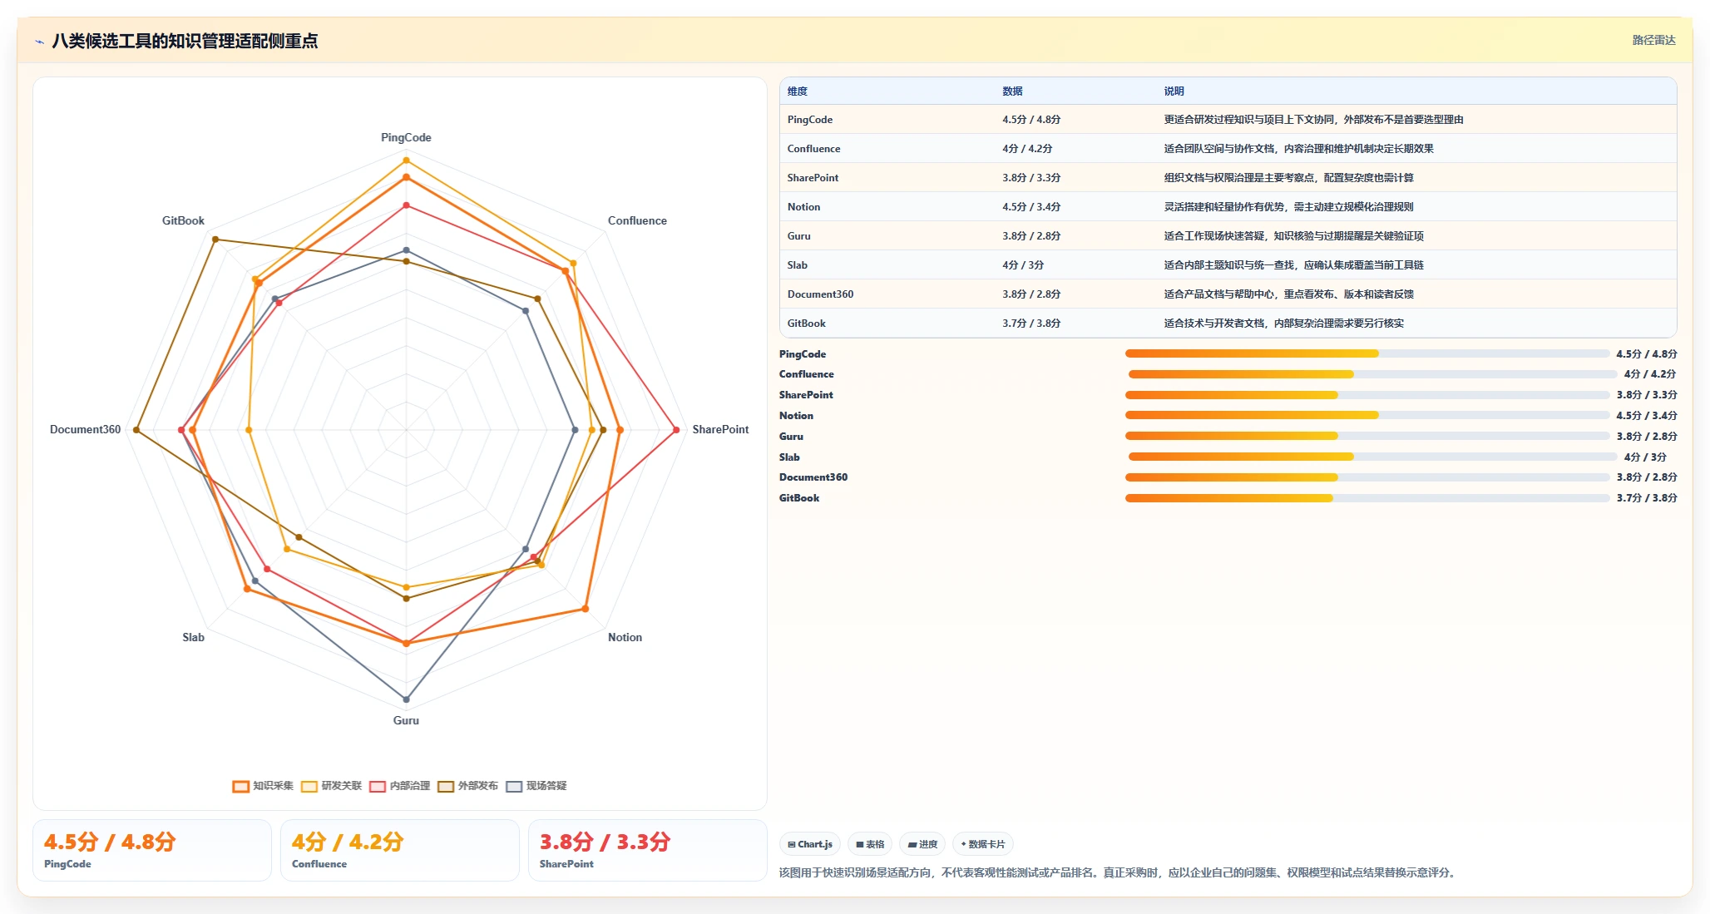Click the 4.5分 / 3.4分 table cell
1710x914 pixels.
click(x=1031, y=207)
